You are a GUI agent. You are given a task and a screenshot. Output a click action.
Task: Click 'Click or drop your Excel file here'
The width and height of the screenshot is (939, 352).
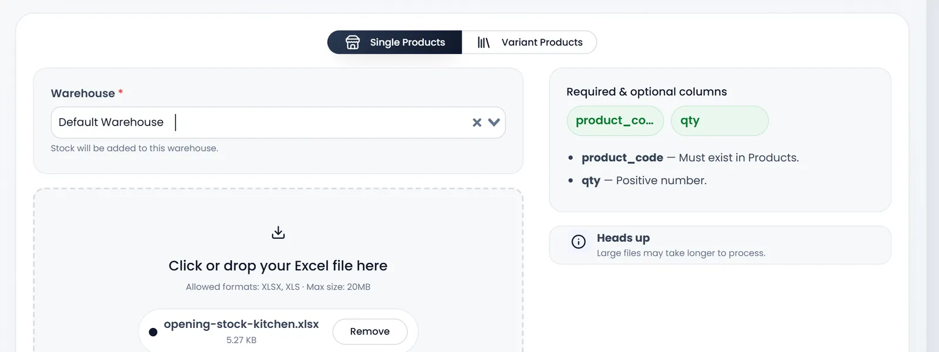[x=278, y=266]
